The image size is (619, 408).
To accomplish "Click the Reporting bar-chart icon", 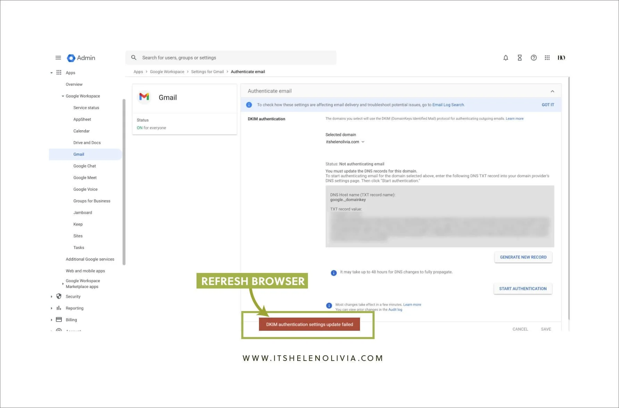I will click(59, 308).
